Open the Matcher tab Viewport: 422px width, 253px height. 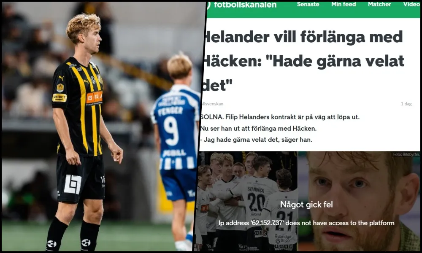pyautogui.click(x=379, y=4)
